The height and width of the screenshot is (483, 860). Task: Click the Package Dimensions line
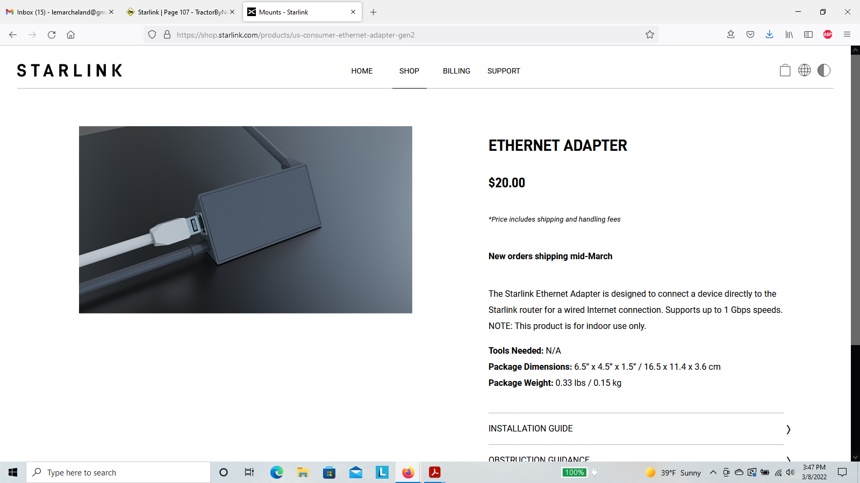605,367
